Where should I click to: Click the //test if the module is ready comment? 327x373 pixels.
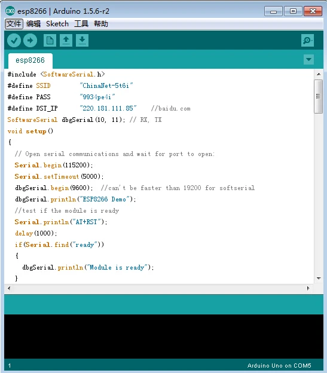click(x=67, y=210)
